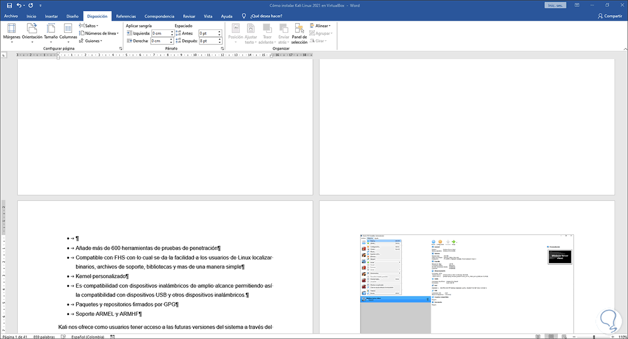This screenshot has width=628, height=339.
Task: Decrease Después spacing with down arrow
Action: click(x=219, y=42)
